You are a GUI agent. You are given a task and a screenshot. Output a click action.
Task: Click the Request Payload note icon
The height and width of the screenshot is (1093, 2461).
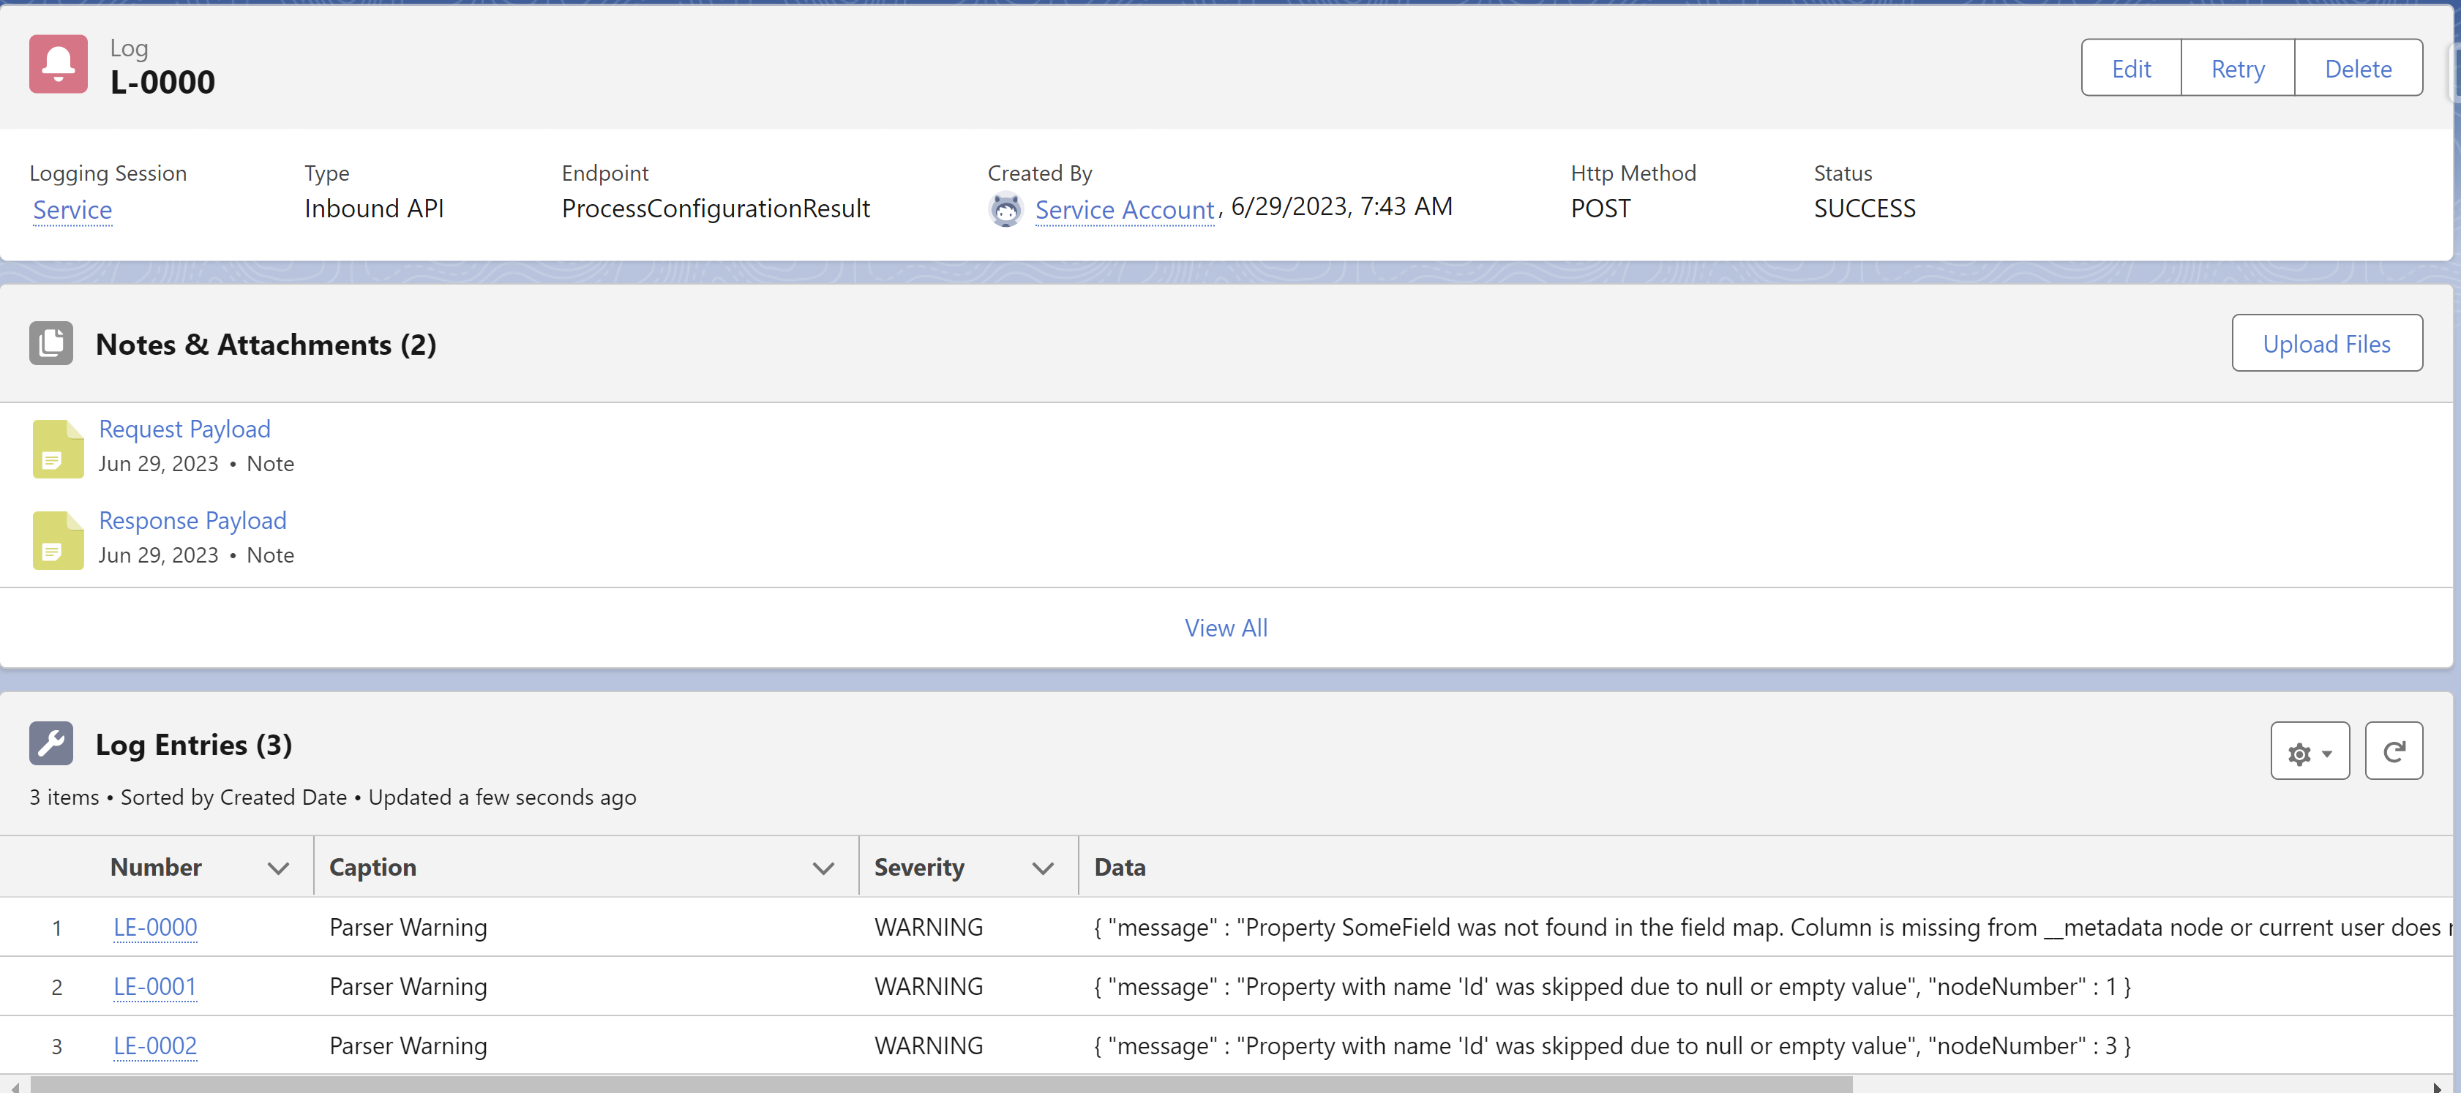click(59, 448)
